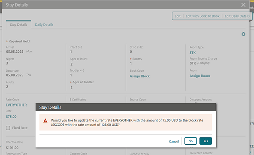Viewport: 254px width, 155px height.
Task: Click the Ages of Infant value 2
Action: (71, 64)
